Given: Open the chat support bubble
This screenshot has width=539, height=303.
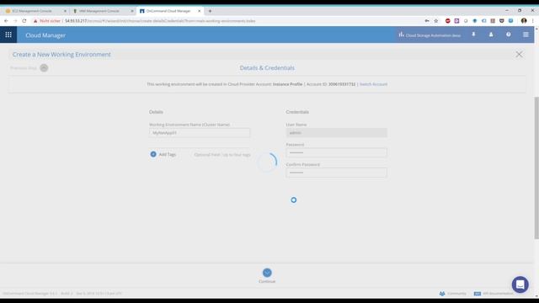Looking at the screenshot, I should (520, 284).
